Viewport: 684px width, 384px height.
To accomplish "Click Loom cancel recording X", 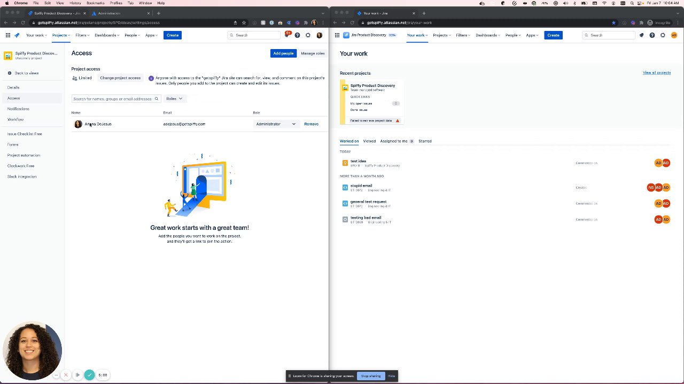I will click(66, 375).
